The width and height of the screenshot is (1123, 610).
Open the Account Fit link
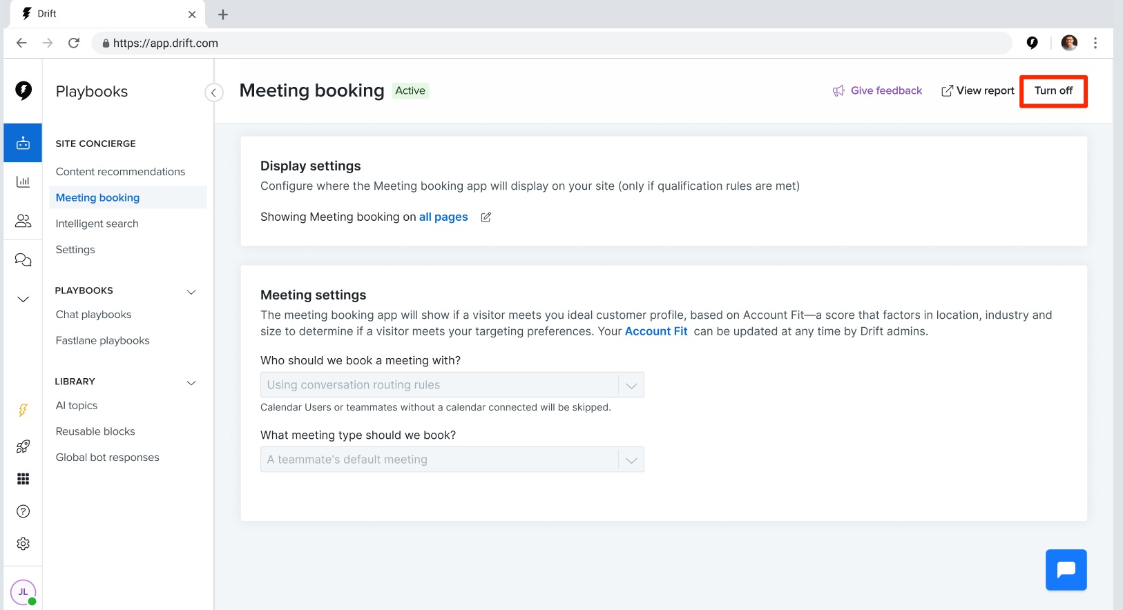click(x=656, y=331)
